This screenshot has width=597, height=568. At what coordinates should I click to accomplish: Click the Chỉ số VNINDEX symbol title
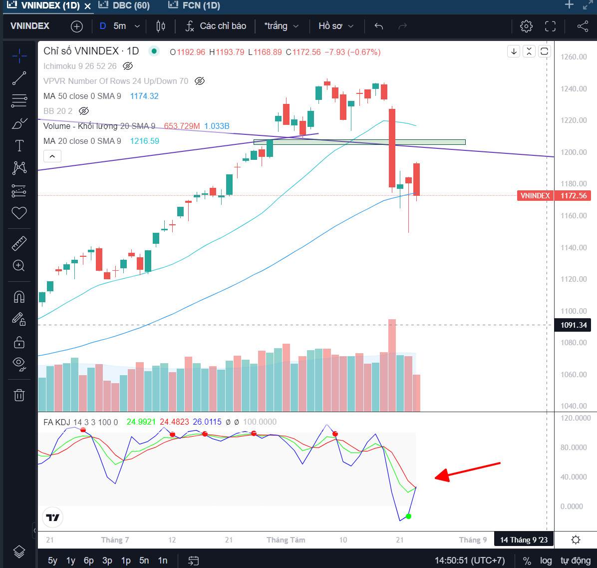click(91, 51)
